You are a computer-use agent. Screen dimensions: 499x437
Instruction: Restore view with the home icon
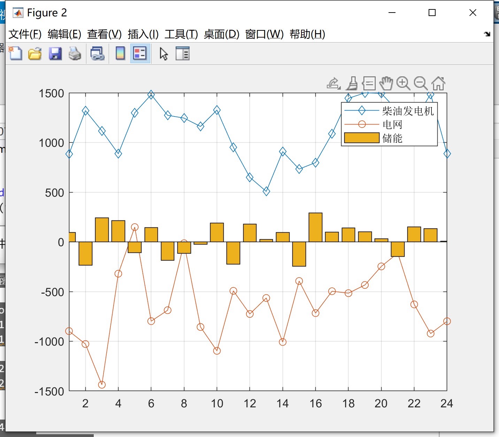438,83
